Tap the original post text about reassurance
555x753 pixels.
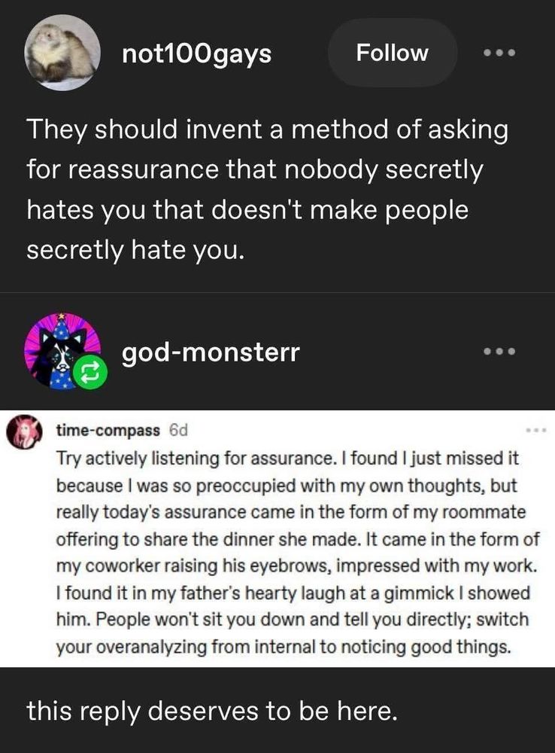[267, 190]
